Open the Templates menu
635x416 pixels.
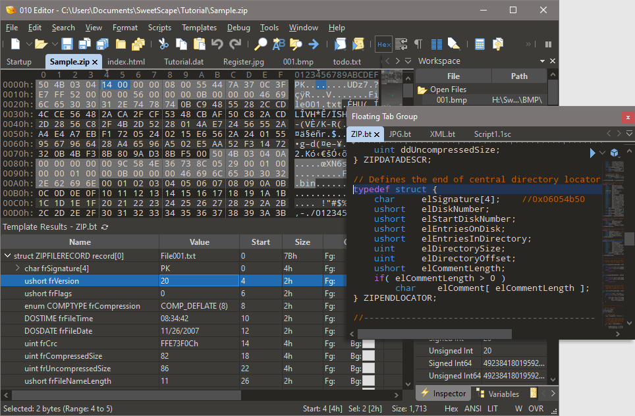(199, 28)
